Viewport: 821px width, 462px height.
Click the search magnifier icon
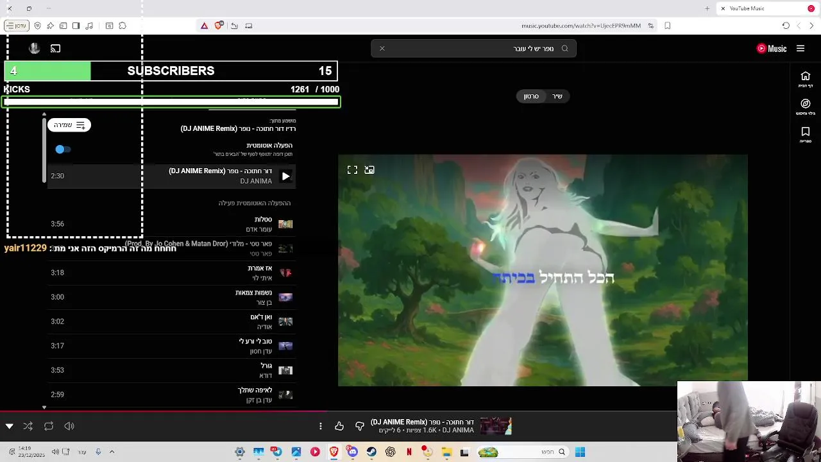coord(565,48)
